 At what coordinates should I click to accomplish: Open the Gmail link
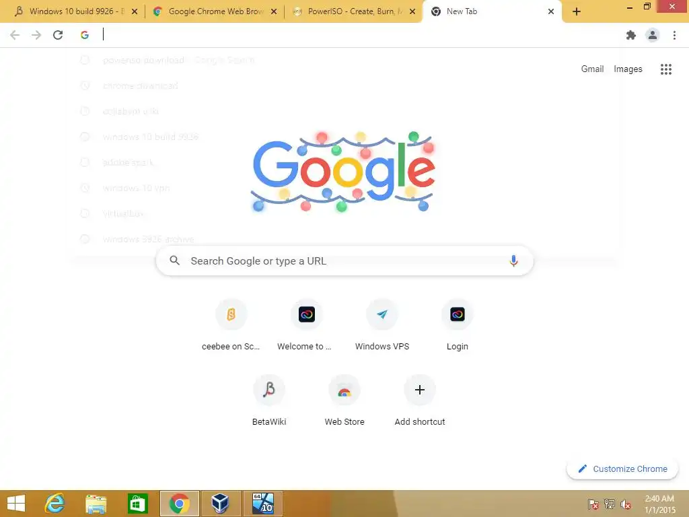[x=592, y=69]
